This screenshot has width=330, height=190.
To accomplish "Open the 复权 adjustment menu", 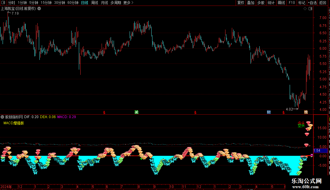I will point(241,3).
